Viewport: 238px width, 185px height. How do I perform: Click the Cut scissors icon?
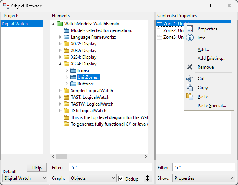(190, 79)
